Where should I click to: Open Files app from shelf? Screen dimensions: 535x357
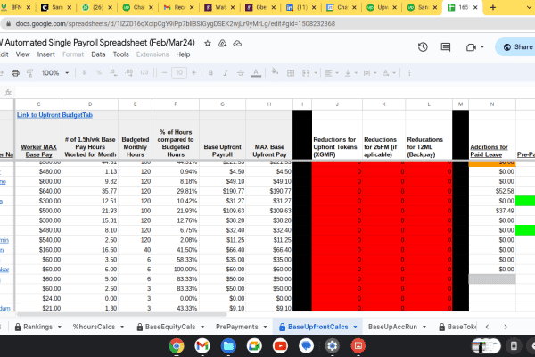228,346
